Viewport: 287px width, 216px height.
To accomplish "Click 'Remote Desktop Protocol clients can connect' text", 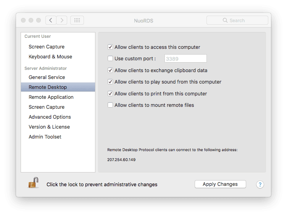I will coord(172,150).
